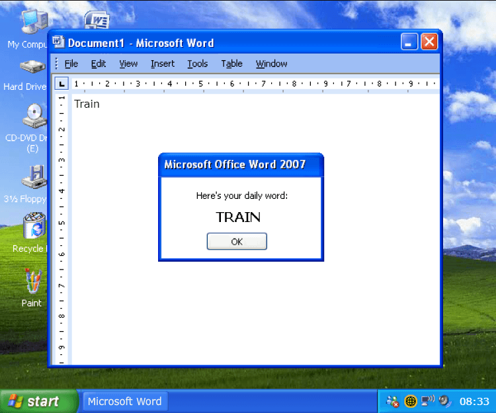The width and height of the screenshot is (496, 413).
Task: Click the messenger users tray icon
Action: tap(393, 401)
